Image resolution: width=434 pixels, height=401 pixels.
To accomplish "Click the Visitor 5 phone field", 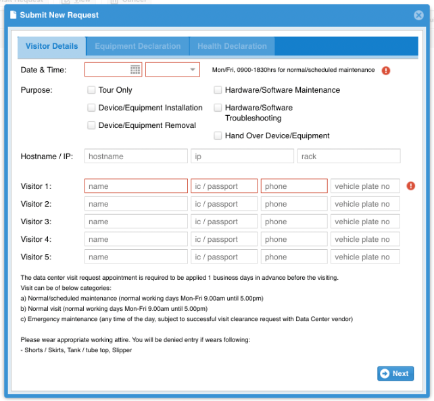I will 294,257.
